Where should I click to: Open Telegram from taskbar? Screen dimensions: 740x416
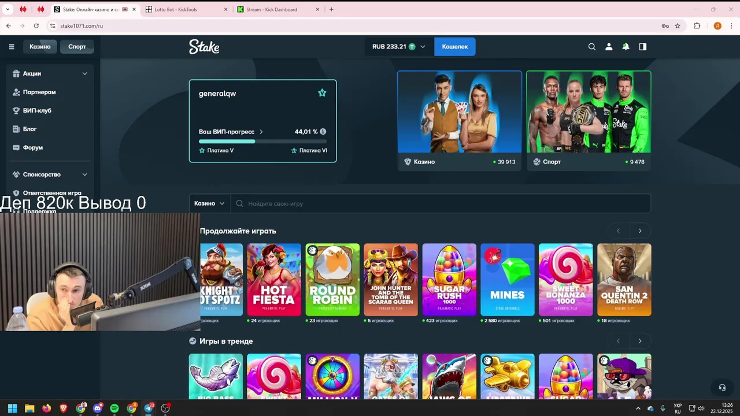click(x=149, y=408)
